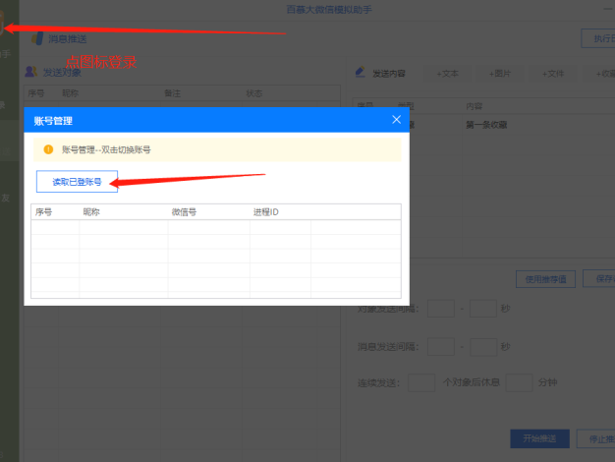This screenshot has height=462, width=615.
Task: Stop pushing with 停止推送 button
Action: pos(595,438)
